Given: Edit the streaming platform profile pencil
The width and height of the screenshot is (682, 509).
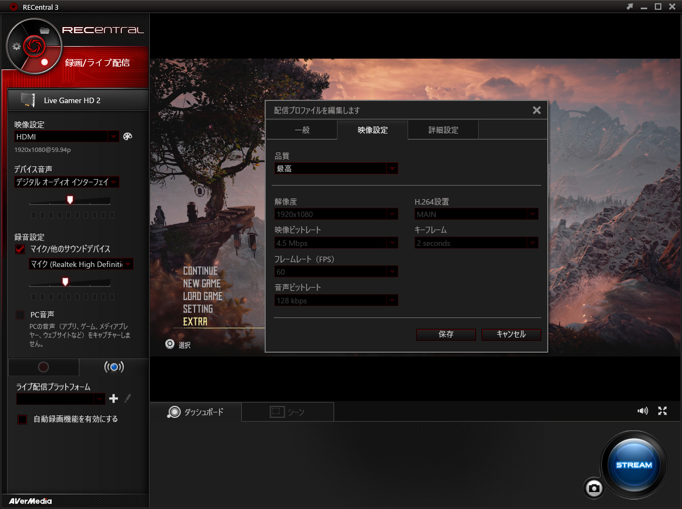Looking at the screenshot, I should [128, 399].
